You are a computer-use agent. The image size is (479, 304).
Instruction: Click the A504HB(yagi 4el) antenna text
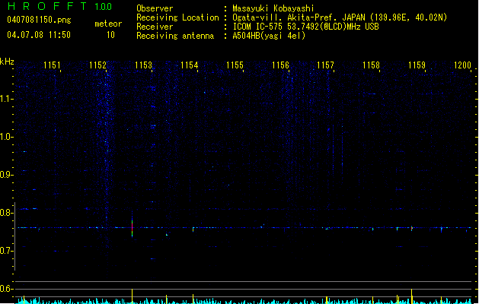tap(269, 36)
